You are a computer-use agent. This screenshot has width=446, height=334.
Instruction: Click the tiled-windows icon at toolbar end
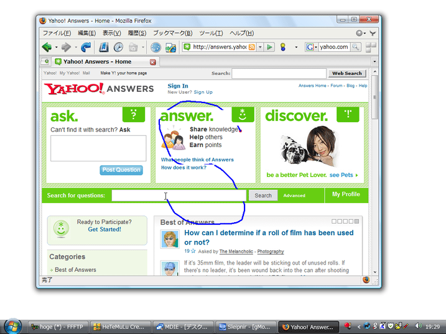[x=371, y=47]
